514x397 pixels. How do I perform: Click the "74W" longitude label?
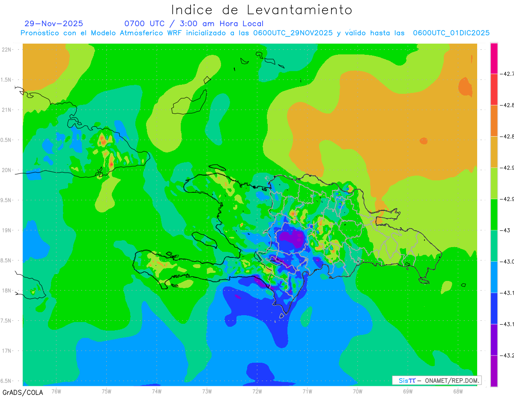pos(156,391)
